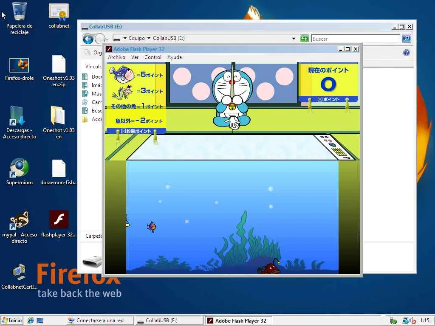Click the Carpetas heading in explorer navigation pane
Screen dimensions: 435x326
pos(93,236)
